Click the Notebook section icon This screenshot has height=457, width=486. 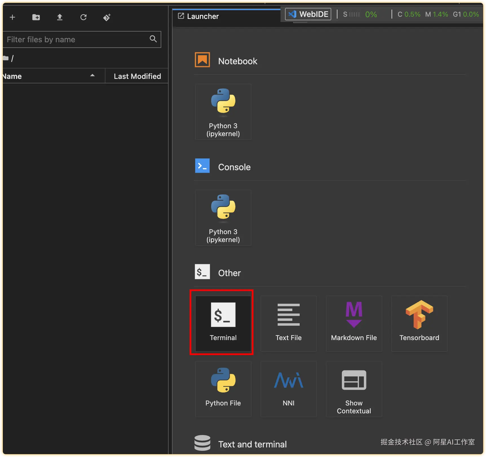click(x=202, y=60)
